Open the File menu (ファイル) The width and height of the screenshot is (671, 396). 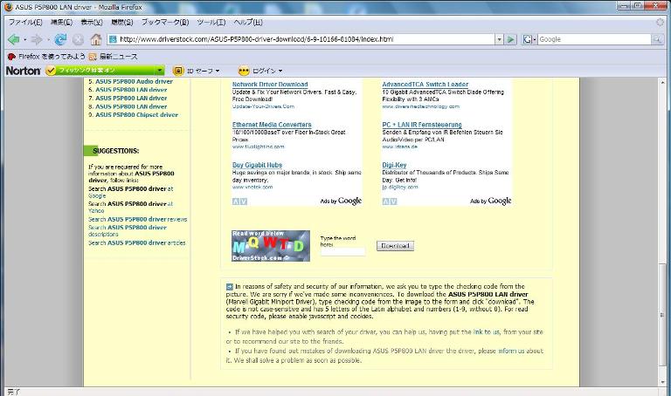tap(25, 22)
